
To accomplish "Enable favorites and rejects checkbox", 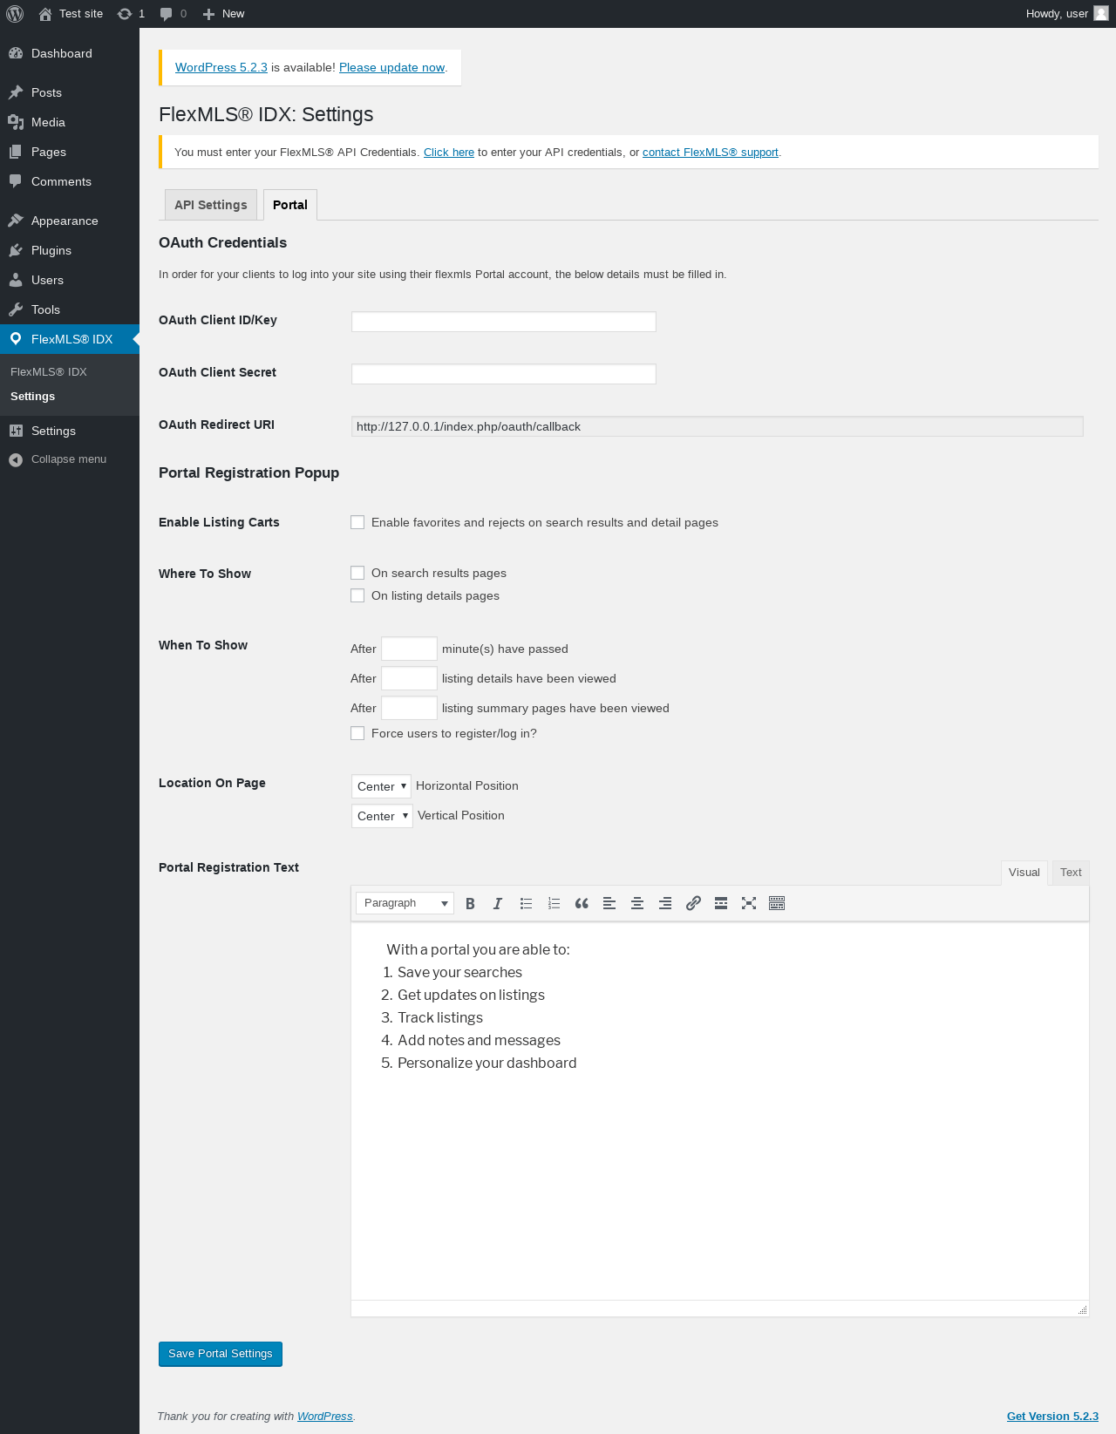I will (x=357, y=522).
